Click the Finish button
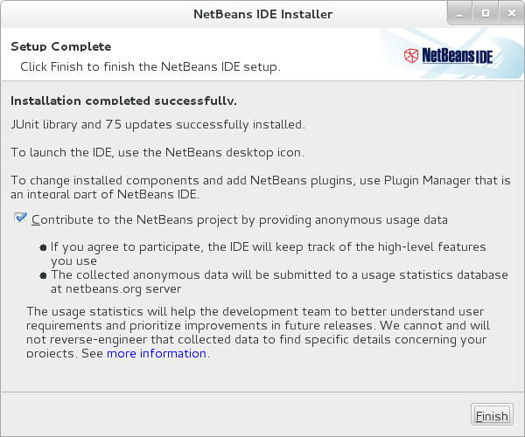This screenshot has height=437, width=525. [491, 415]
